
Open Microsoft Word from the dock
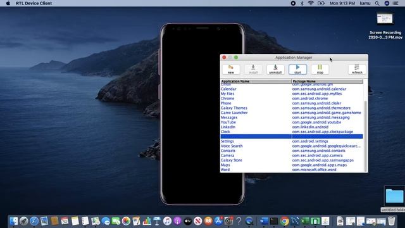pos(264,221)
